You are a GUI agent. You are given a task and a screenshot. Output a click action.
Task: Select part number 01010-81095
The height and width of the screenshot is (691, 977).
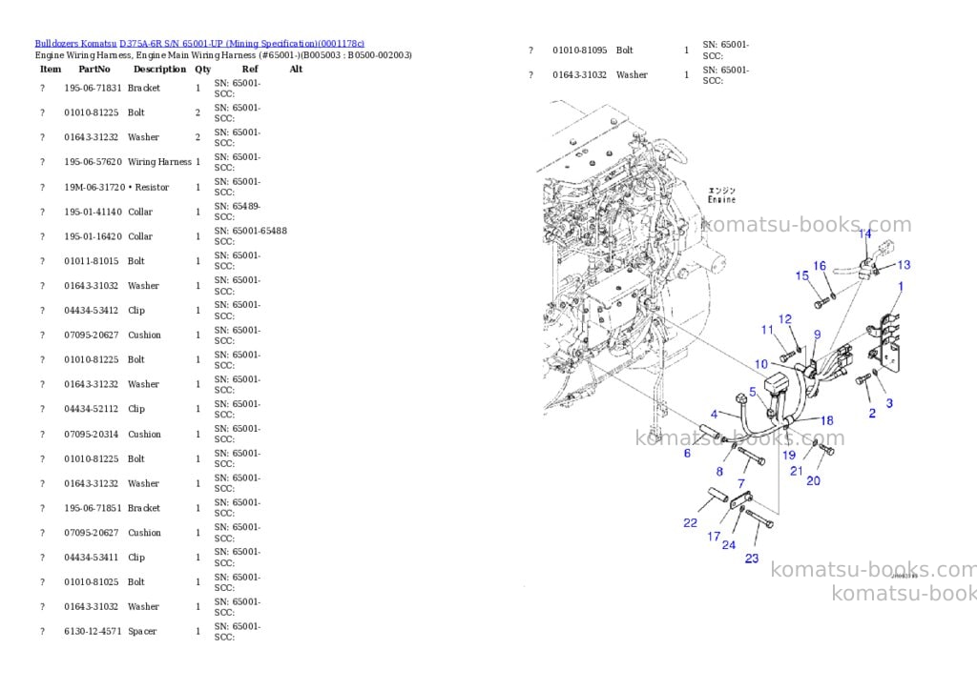click(x=579, y=50)
